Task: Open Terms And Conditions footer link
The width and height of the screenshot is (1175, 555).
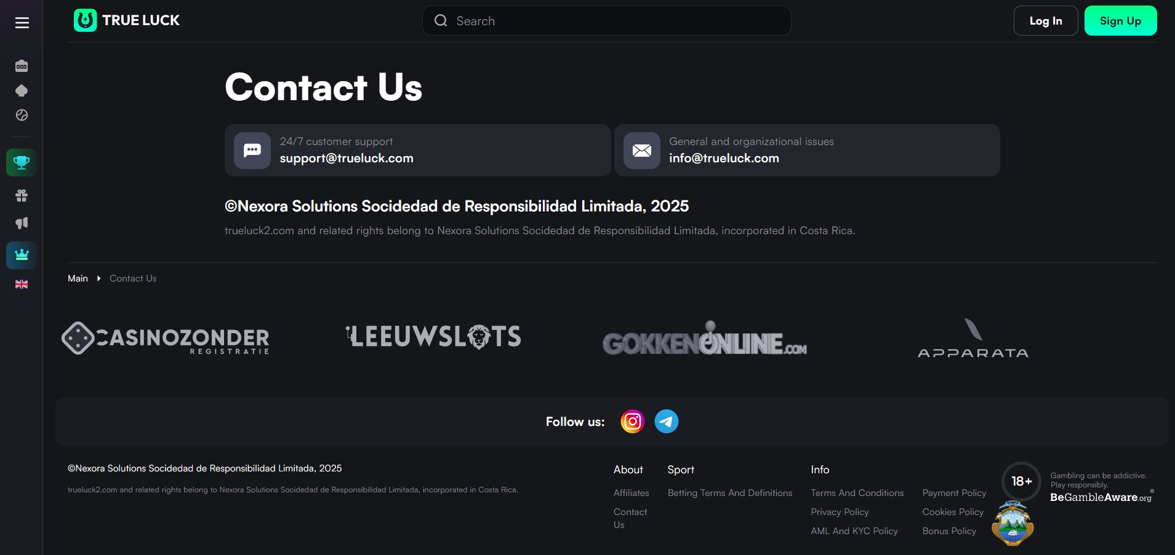Action: (857, 493)
